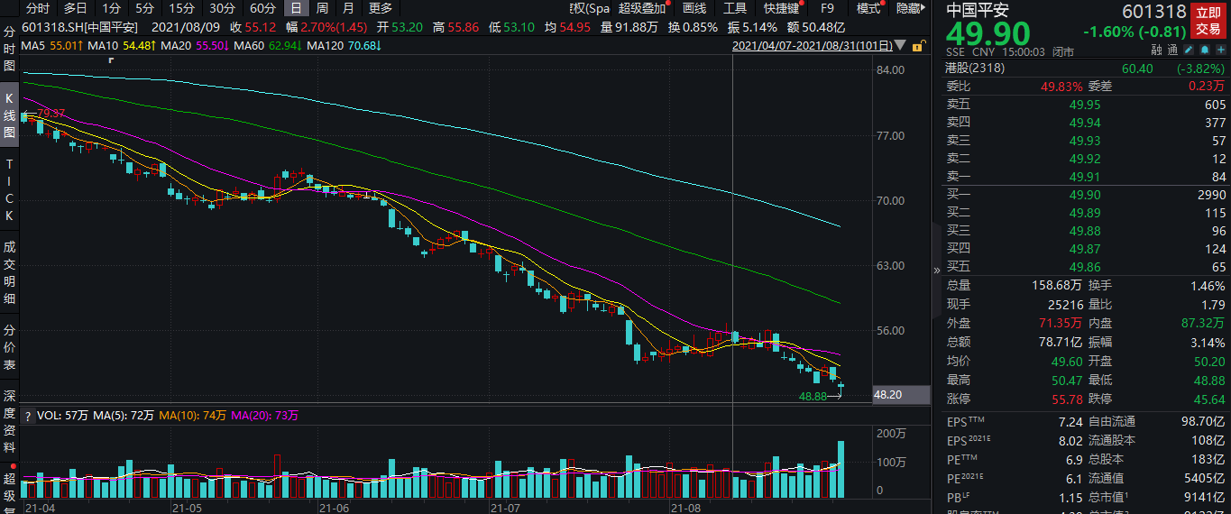Click the pencil note icon under the stock code
Screen dimensions: 1231x514
(1189, 51)
